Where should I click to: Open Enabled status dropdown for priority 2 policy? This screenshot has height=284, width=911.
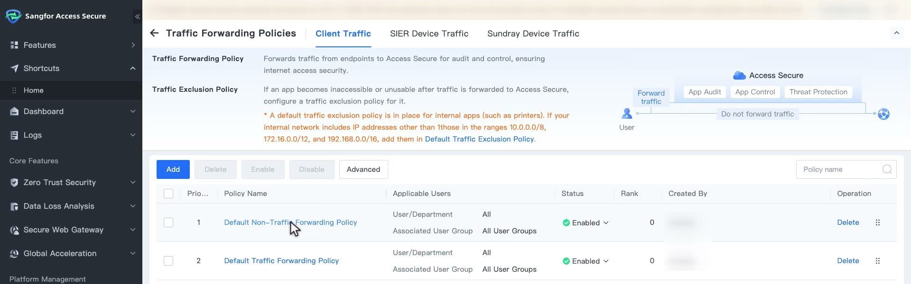(606, 261)
